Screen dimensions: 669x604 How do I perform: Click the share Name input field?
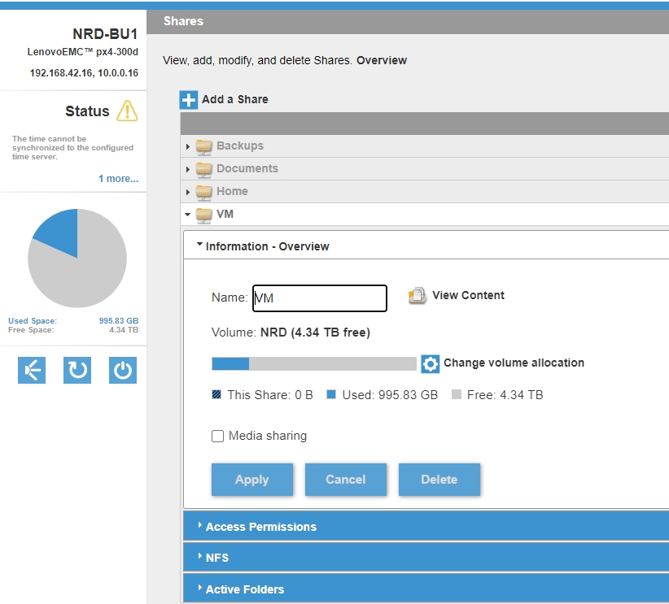point(320,298)
